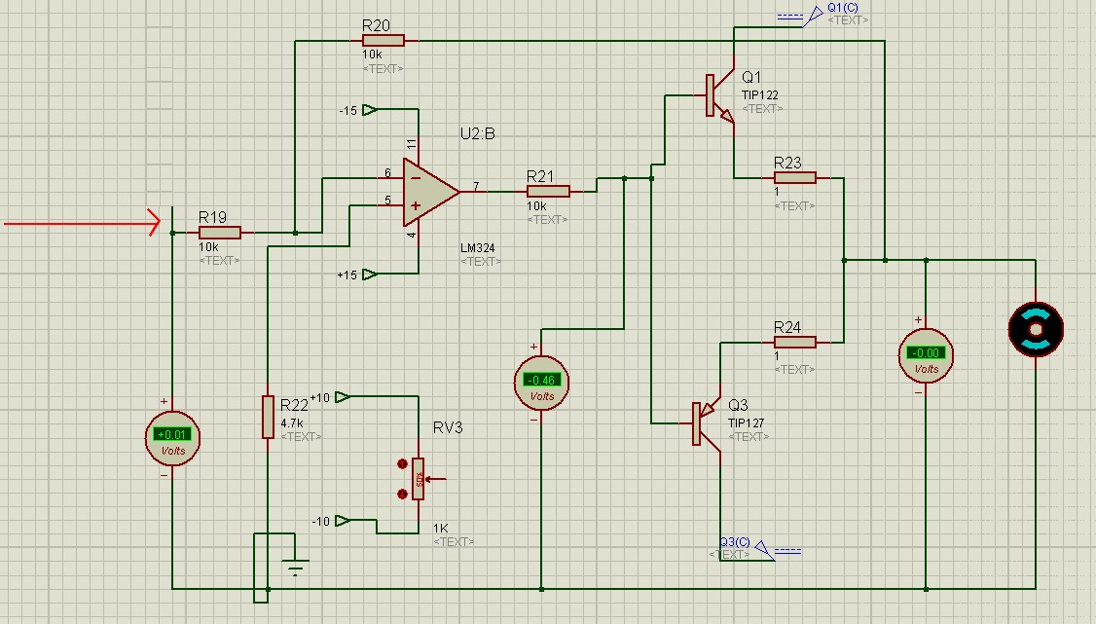
Task: Click the 1K value under RV3
Action: coord(440,529)
